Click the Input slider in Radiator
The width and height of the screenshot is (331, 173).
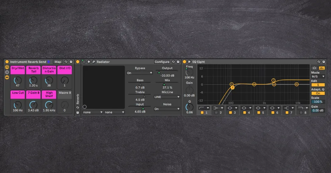140,108
